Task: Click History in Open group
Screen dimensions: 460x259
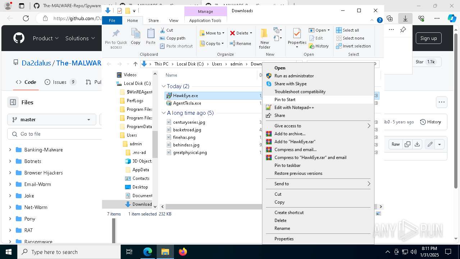Action: (318, 46)
